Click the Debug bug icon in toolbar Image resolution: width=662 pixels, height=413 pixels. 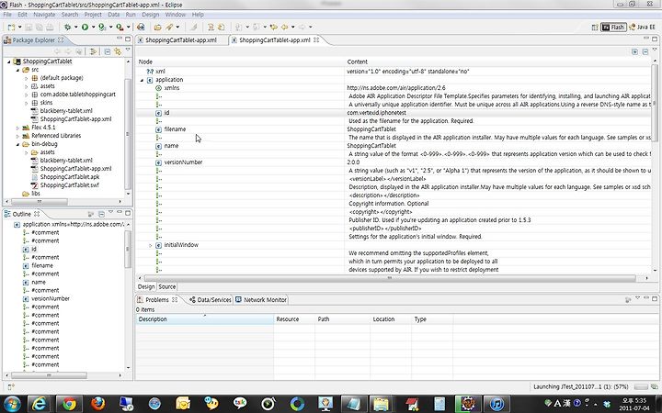(67, 28)
